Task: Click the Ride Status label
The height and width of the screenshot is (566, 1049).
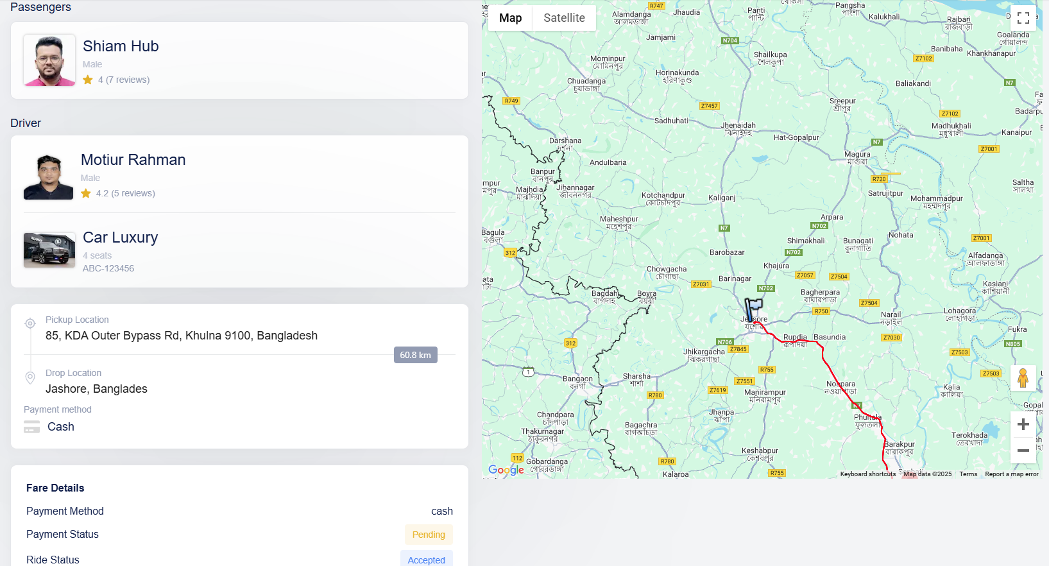Action: pyautogui.click(x=53, y=560)
